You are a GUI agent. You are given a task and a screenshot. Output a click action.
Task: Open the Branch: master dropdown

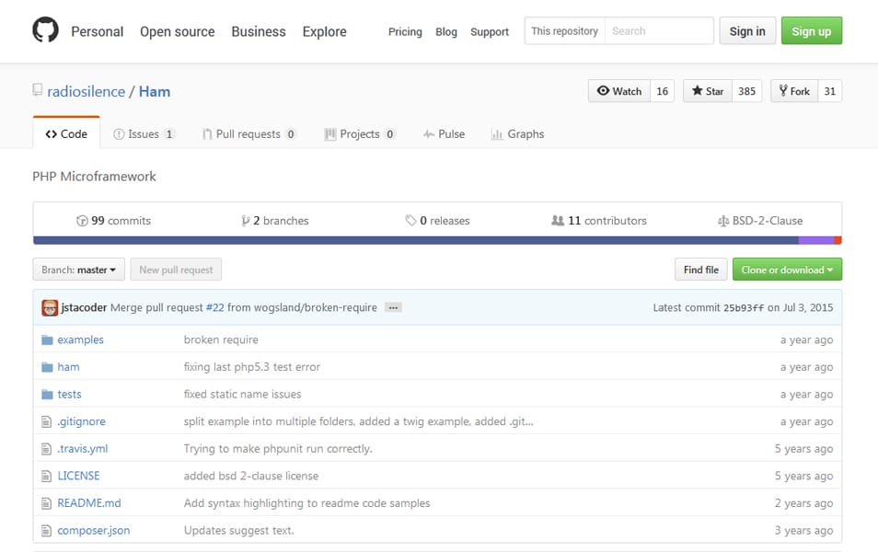pyautogui.click(x=79, y=270)
